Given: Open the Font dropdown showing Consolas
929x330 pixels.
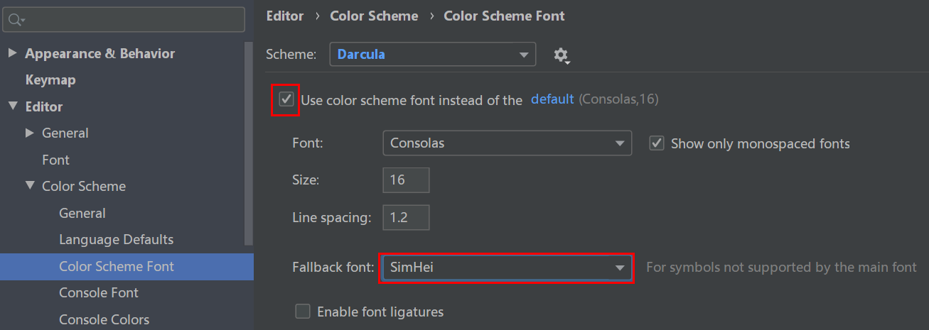Looking at the screenshot, I should pos(507,143).
